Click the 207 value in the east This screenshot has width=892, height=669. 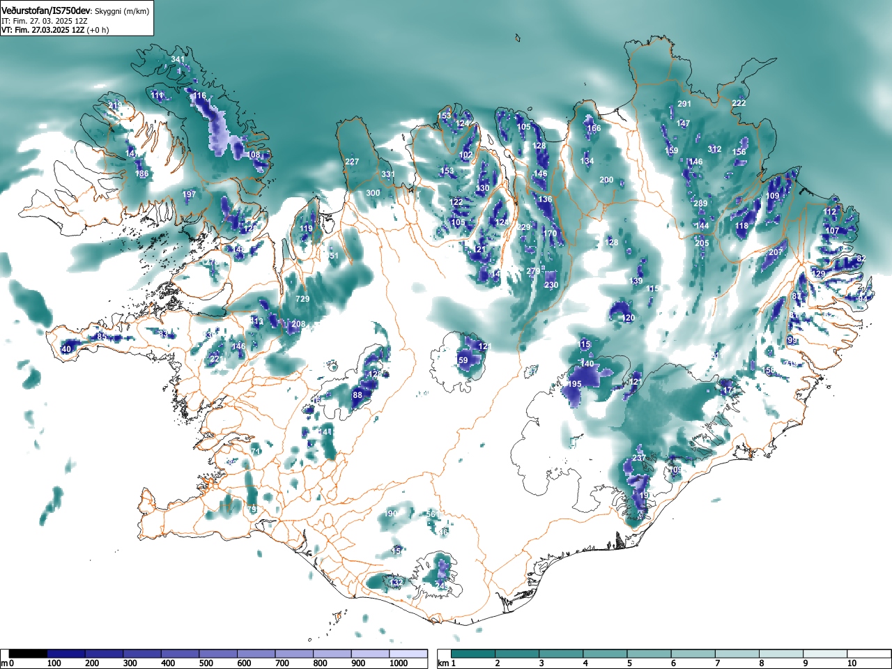pos(776,252)
